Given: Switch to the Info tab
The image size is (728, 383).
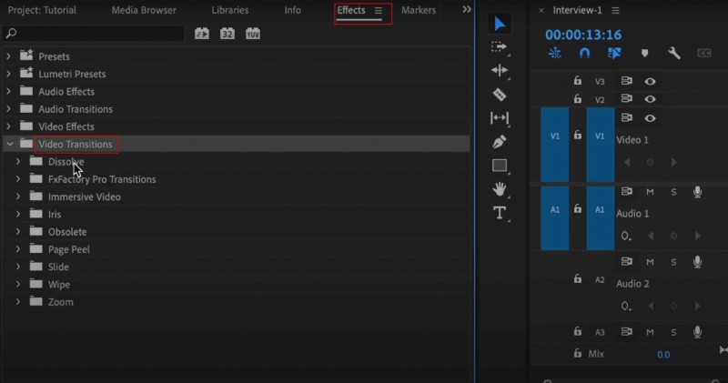Looking at the screenshot, I should (x=292, y=10).
